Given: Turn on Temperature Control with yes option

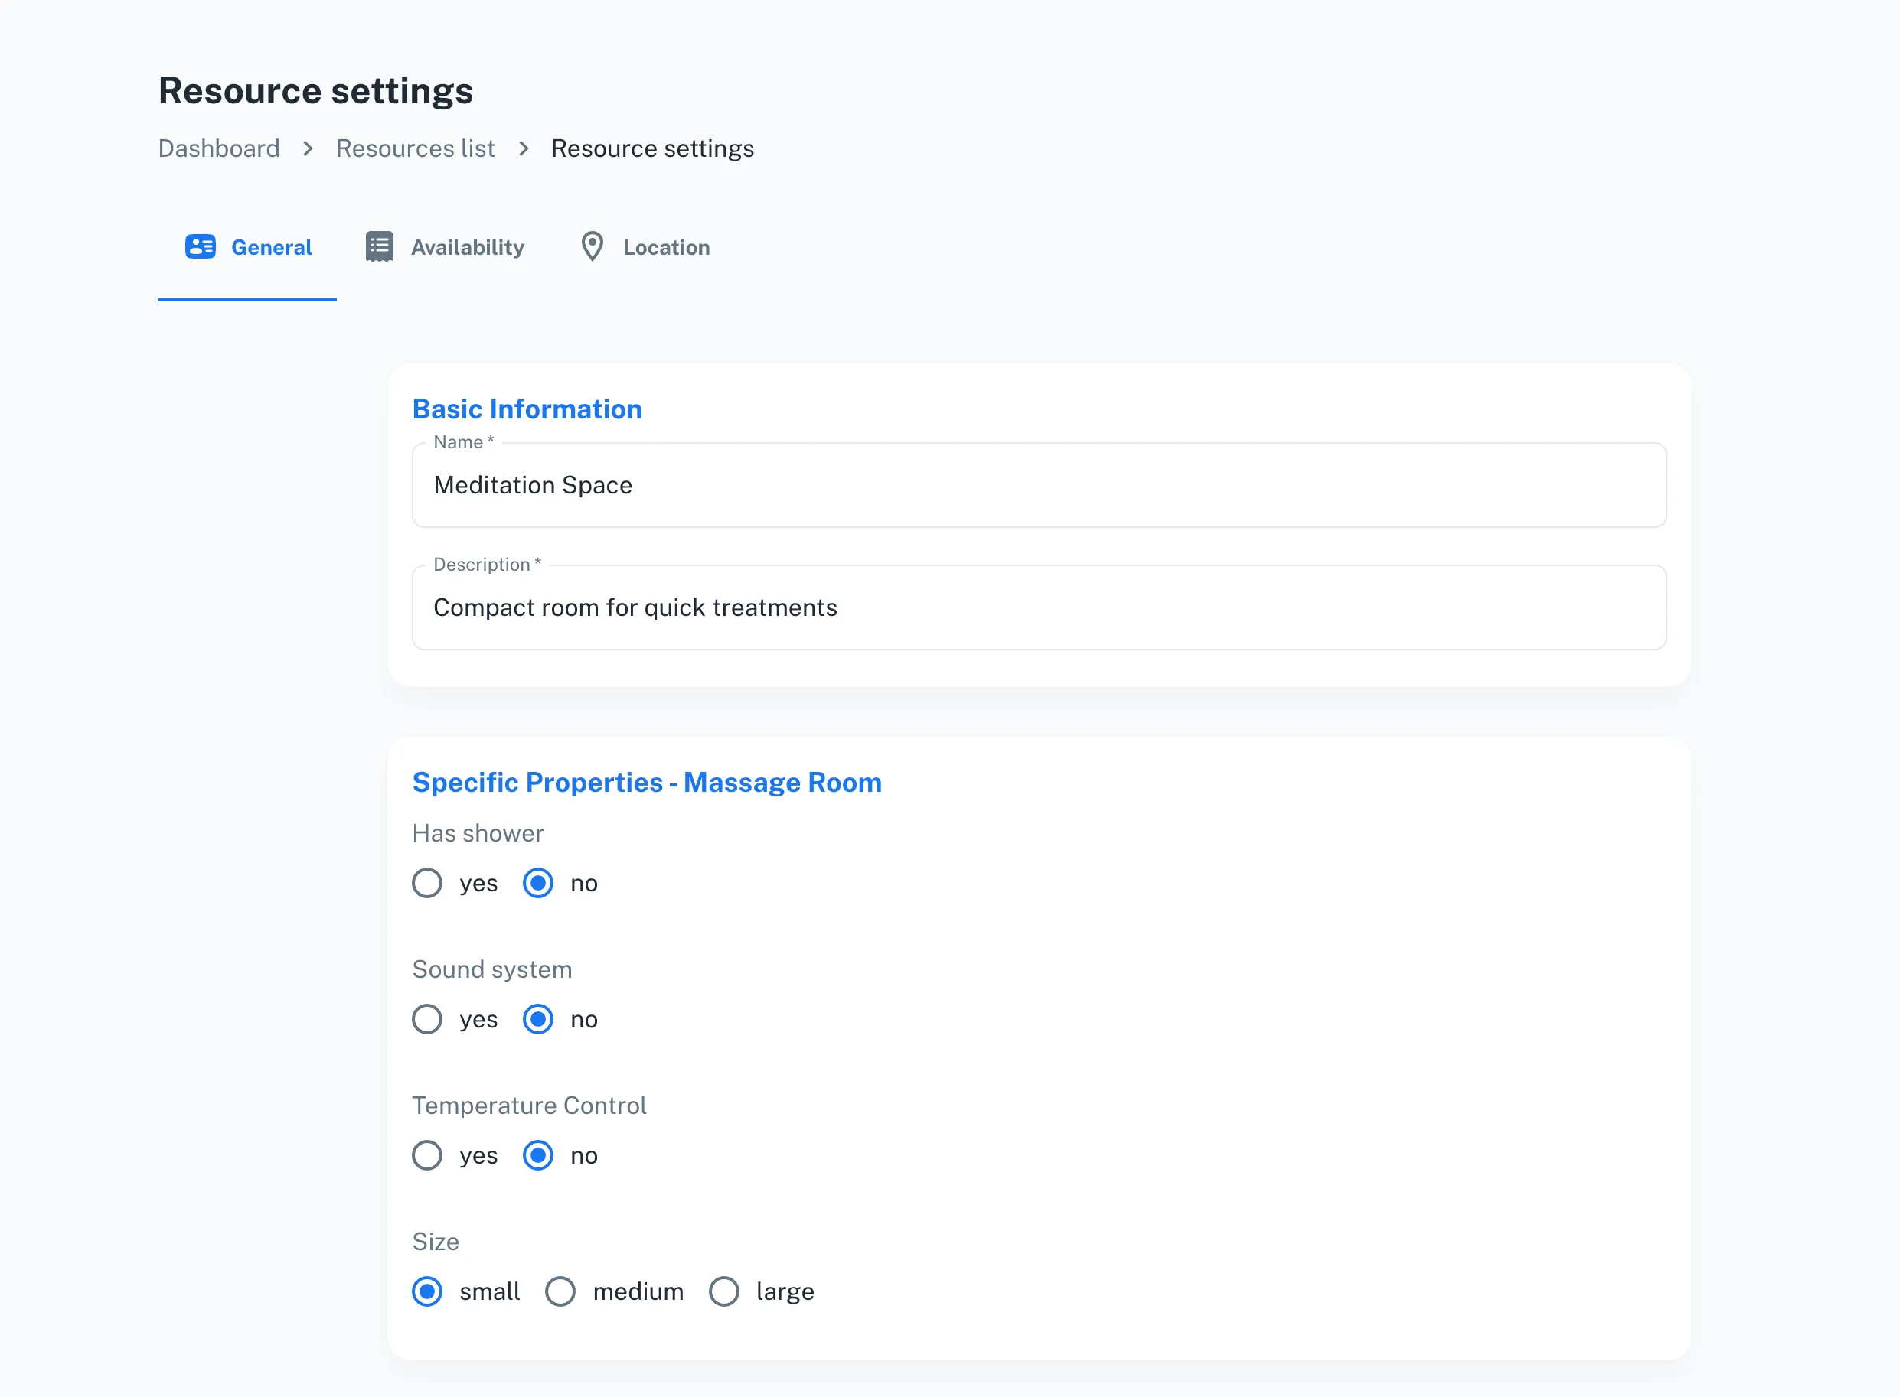Looking at the screenshot, I should (x=427, y=1154).
